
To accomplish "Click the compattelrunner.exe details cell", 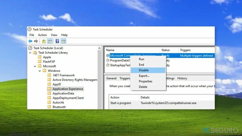I will coord(169,103).
